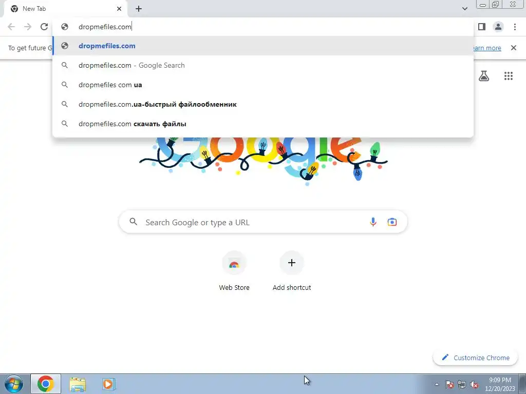Open Chrome three-dot menu
The image size is (526, 394).
[515, 27]
